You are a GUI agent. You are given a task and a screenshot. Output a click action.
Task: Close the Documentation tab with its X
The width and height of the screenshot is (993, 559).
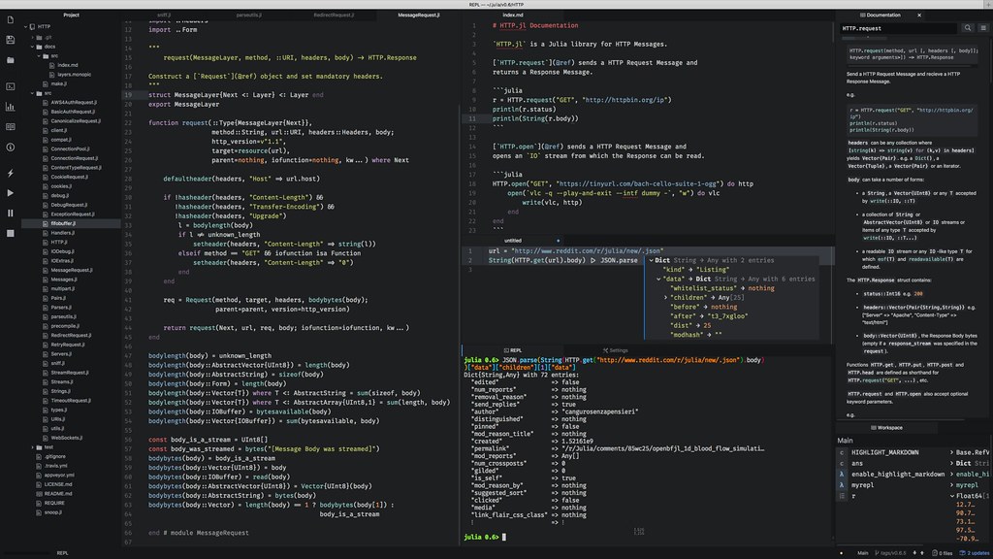pos(919,15)
